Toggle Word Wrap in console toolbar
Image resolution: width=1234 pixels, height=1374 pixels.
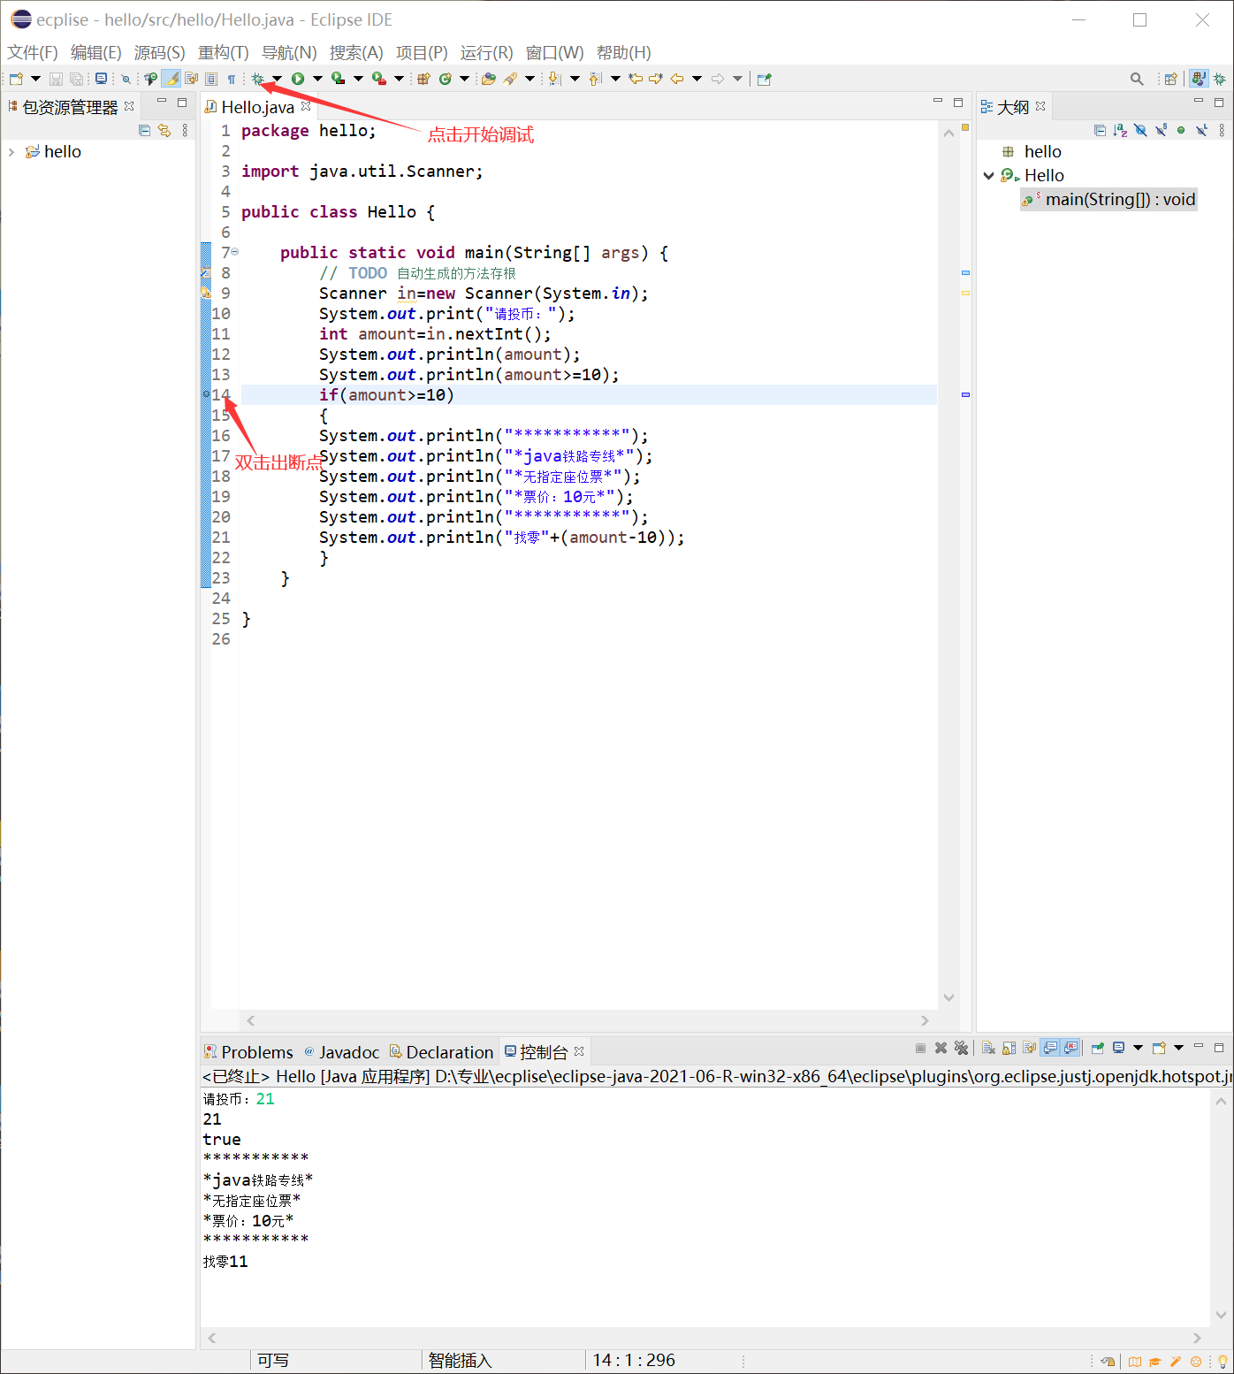pyautogui.click(x=1030, y=1048)
